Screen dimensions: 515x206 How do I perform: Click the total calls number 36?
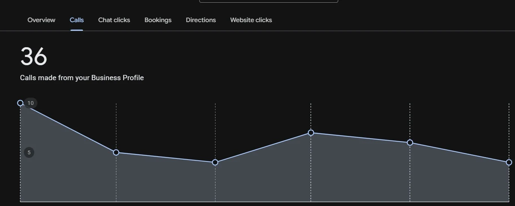(34, 57)
